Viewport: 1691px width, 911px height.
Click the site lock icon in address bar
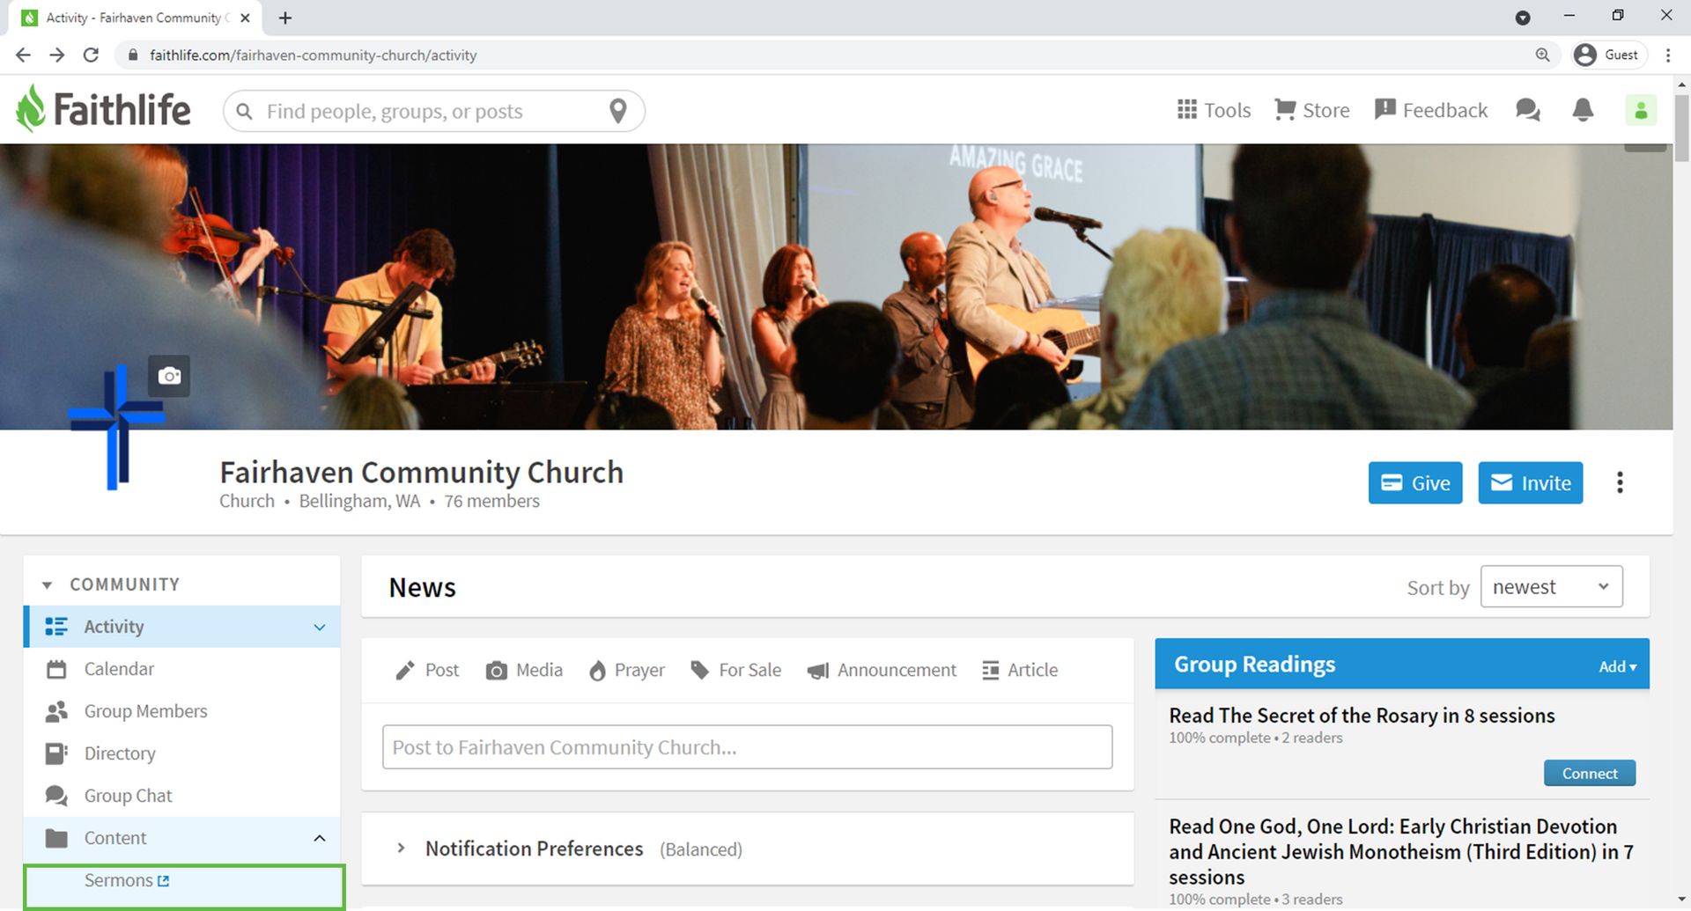(133, 55)
